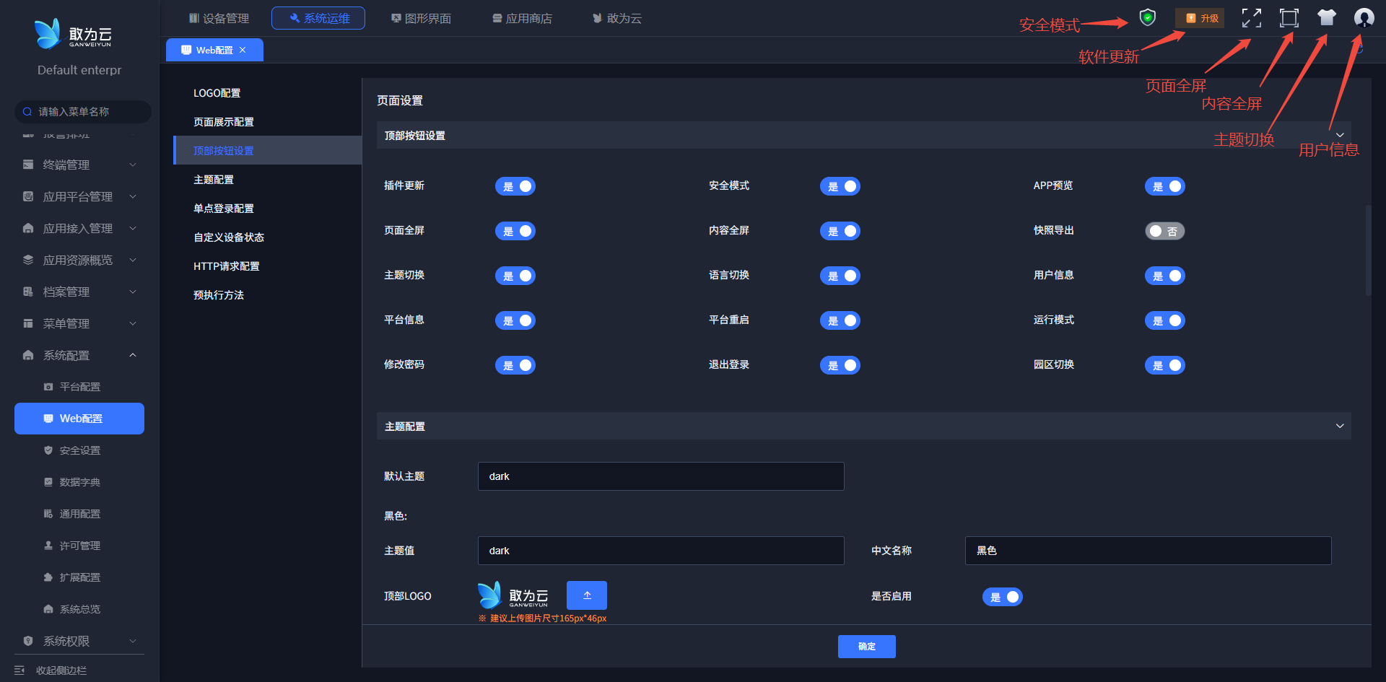Enter page fullscreen with the arrows icon

(1252, 18)
